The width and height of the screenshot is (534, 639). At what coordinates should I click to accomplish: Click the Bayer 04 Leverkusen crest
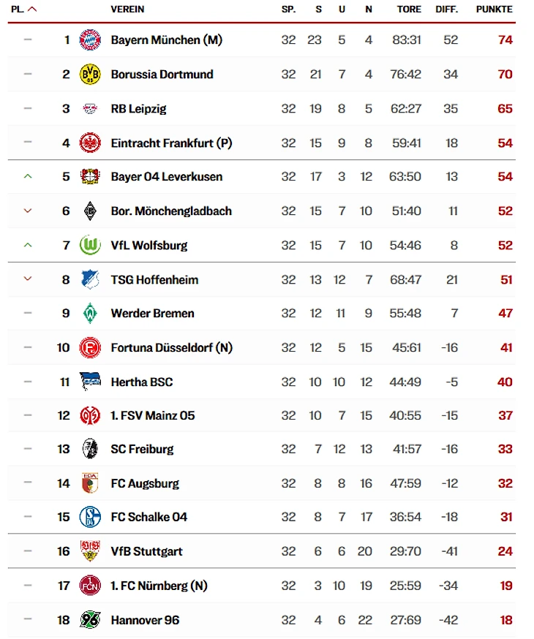(90, 177)
